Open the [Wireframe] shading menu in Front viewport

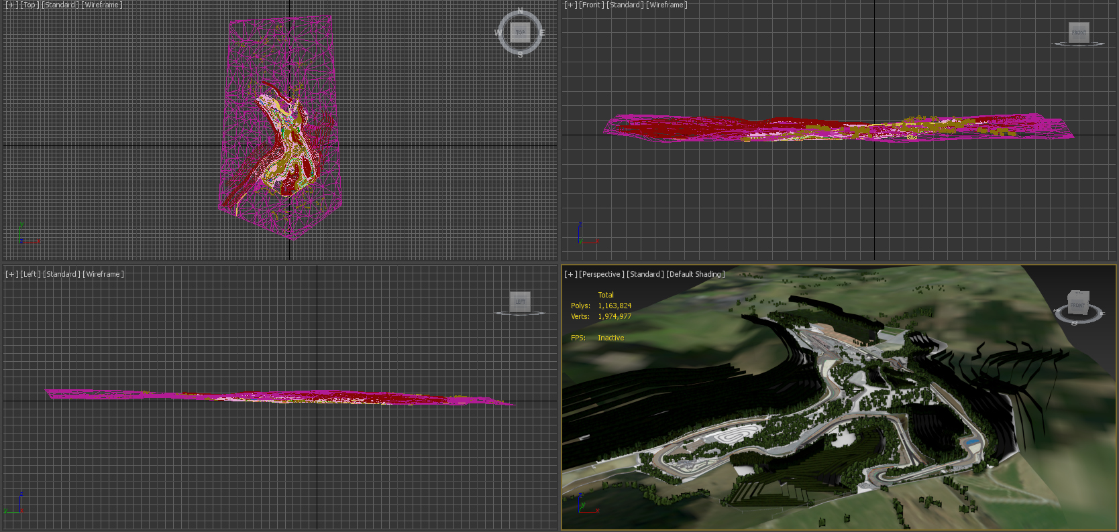tap(667, 5)
